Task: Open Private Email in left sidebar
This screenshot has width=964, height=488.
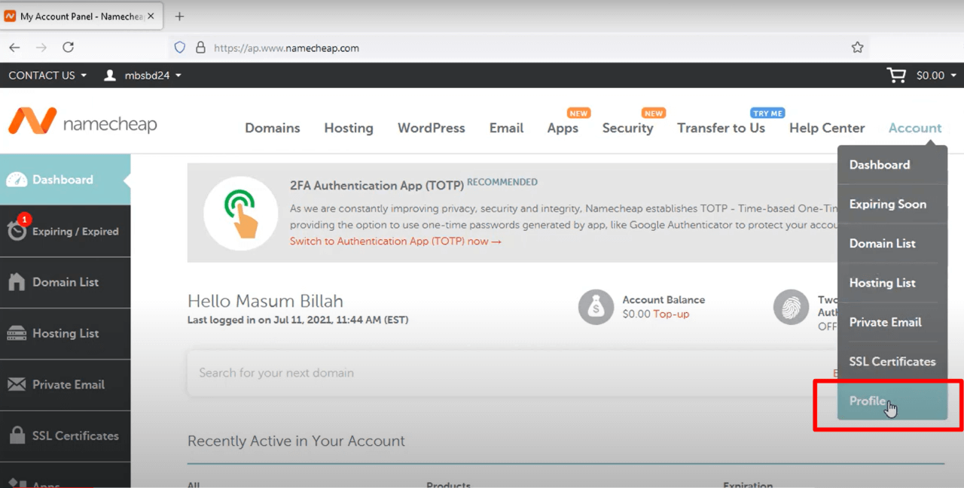Action: pyautogui.click(x=65, y=384)
